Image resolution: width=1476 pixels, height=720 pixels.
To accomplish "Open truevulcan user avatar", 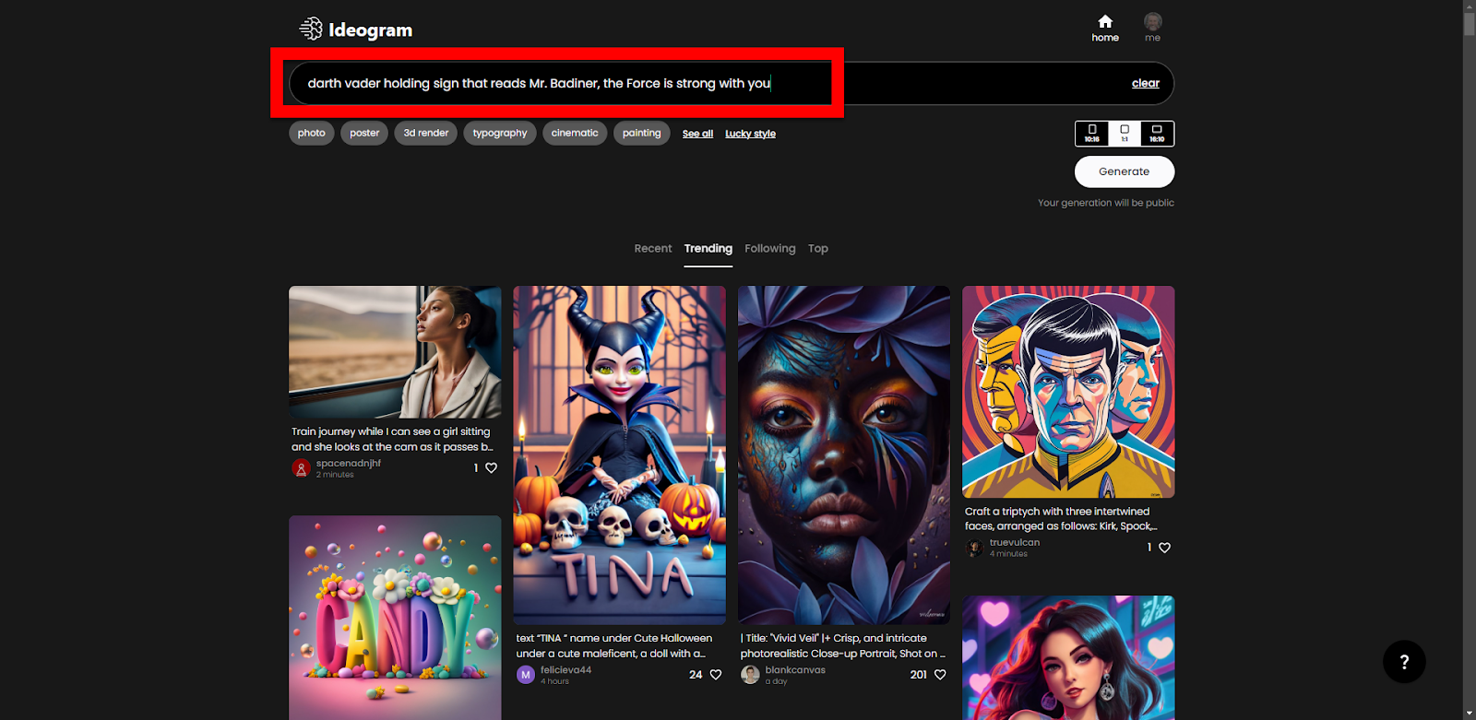I will pos(974,548).
